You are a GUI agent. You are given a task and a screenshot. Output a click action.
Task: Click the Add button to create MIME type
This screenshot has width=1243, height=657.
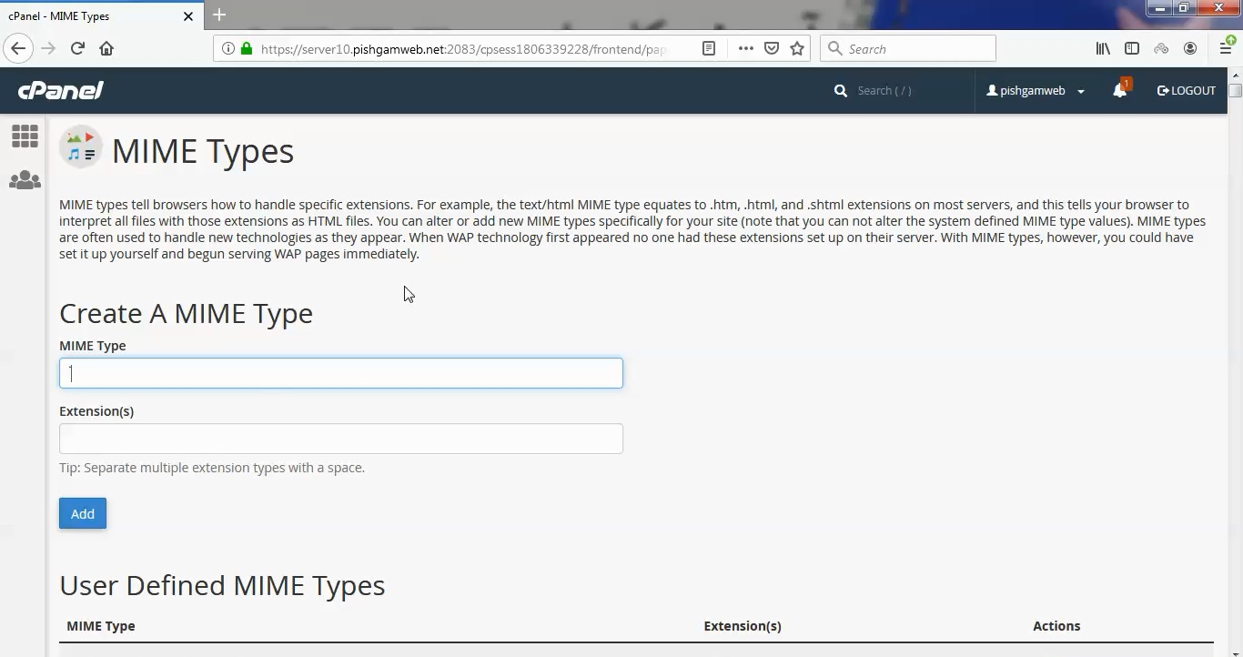[82, 513]
